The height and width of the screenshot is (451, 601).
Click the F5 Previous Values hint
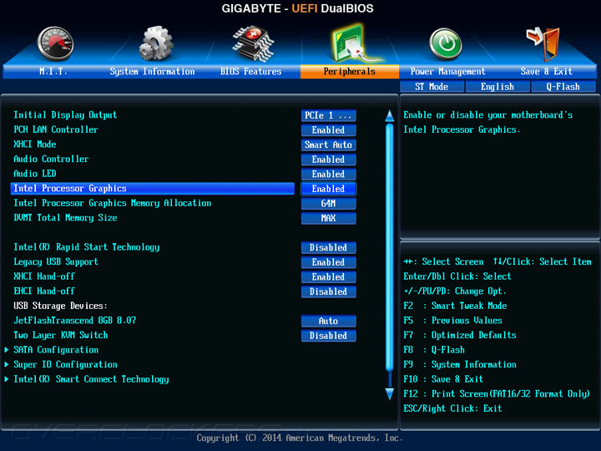tap(453, 320)
